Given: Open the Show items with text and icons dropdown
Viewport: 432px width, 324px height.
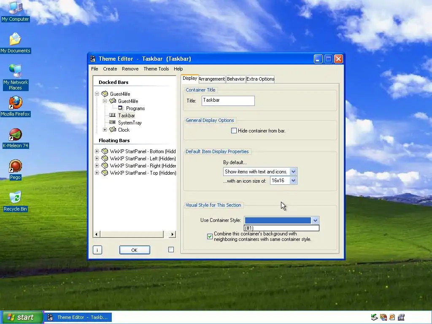Looking at the screenshot, I should (260, 172).
